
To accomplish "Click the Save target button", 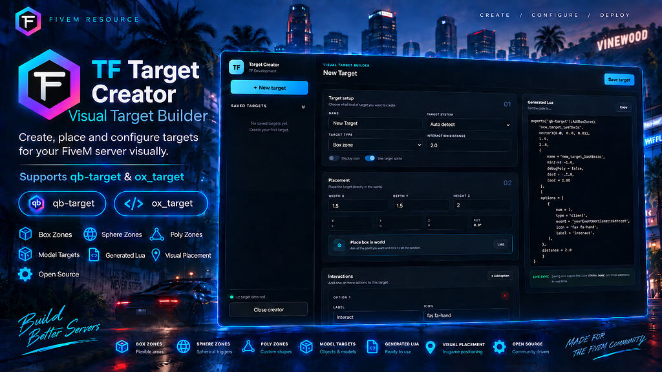I will click(x=619, y=79).
